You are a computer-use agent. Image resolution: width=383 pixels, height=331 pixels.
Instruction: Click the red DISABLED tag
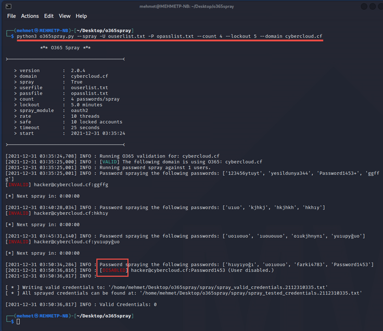(x=114, y=270)
